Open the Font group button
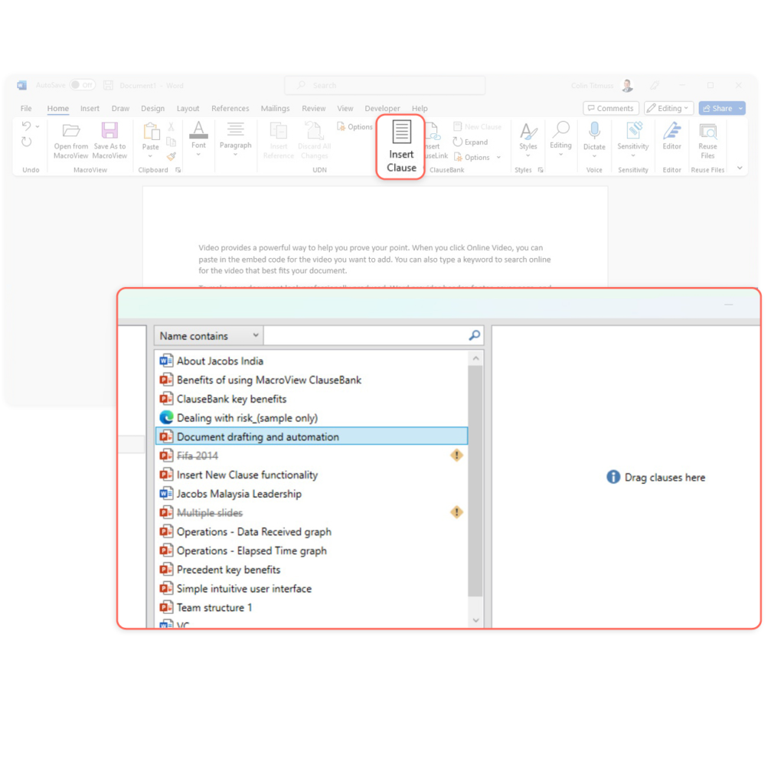 pyautogui.click(x=198, y=139)
